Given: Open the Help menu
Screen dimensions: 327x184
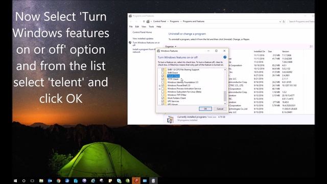Looking at the screenshot, I should pos(159,27).
